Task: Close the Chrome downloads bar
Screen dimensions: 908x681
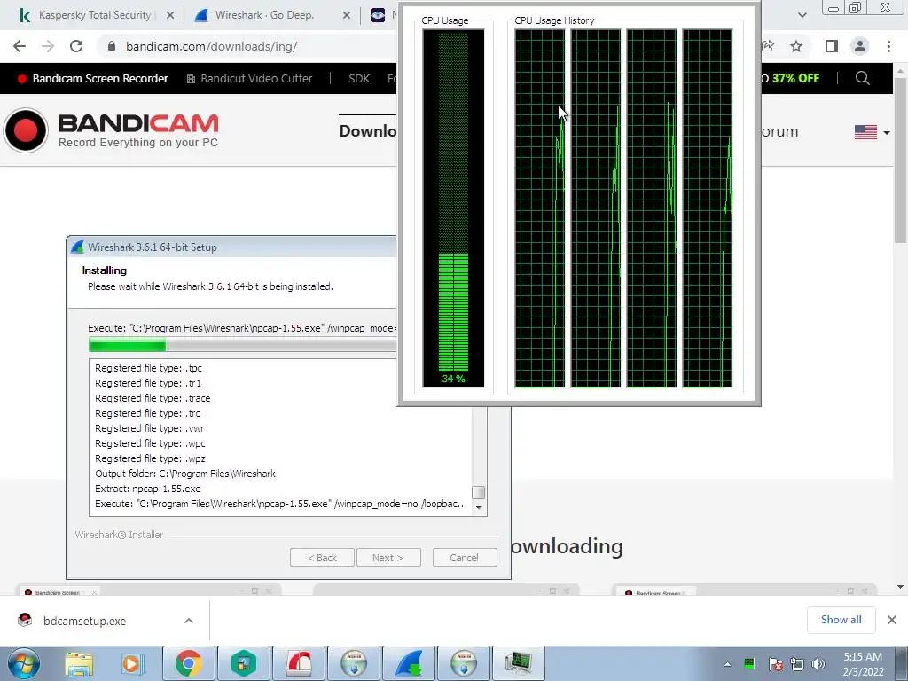Action: (x=892, y=620)
